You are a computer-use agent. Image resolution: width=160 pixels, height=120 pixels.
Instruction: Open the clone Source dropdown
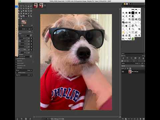click(x=24, y=70)
